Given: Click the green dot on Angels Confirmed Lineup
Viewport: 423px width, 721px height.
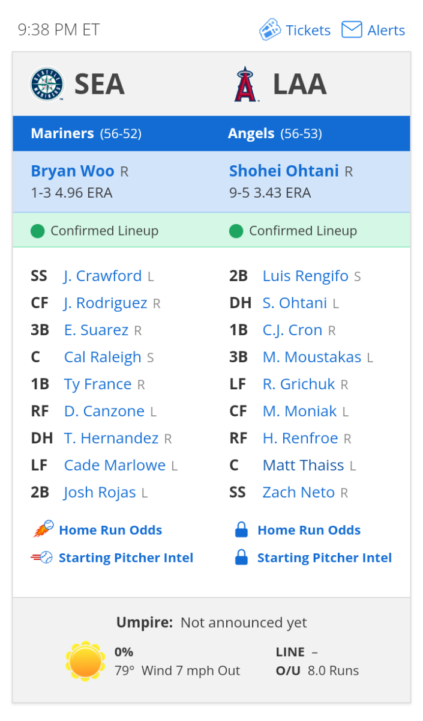Looking at the screenshot, I should point(236,230).
